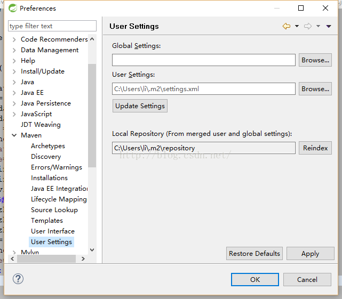This screenshot has width=342, height=299.
Task: Confirm with the OK button
Action: pos(255,280)
